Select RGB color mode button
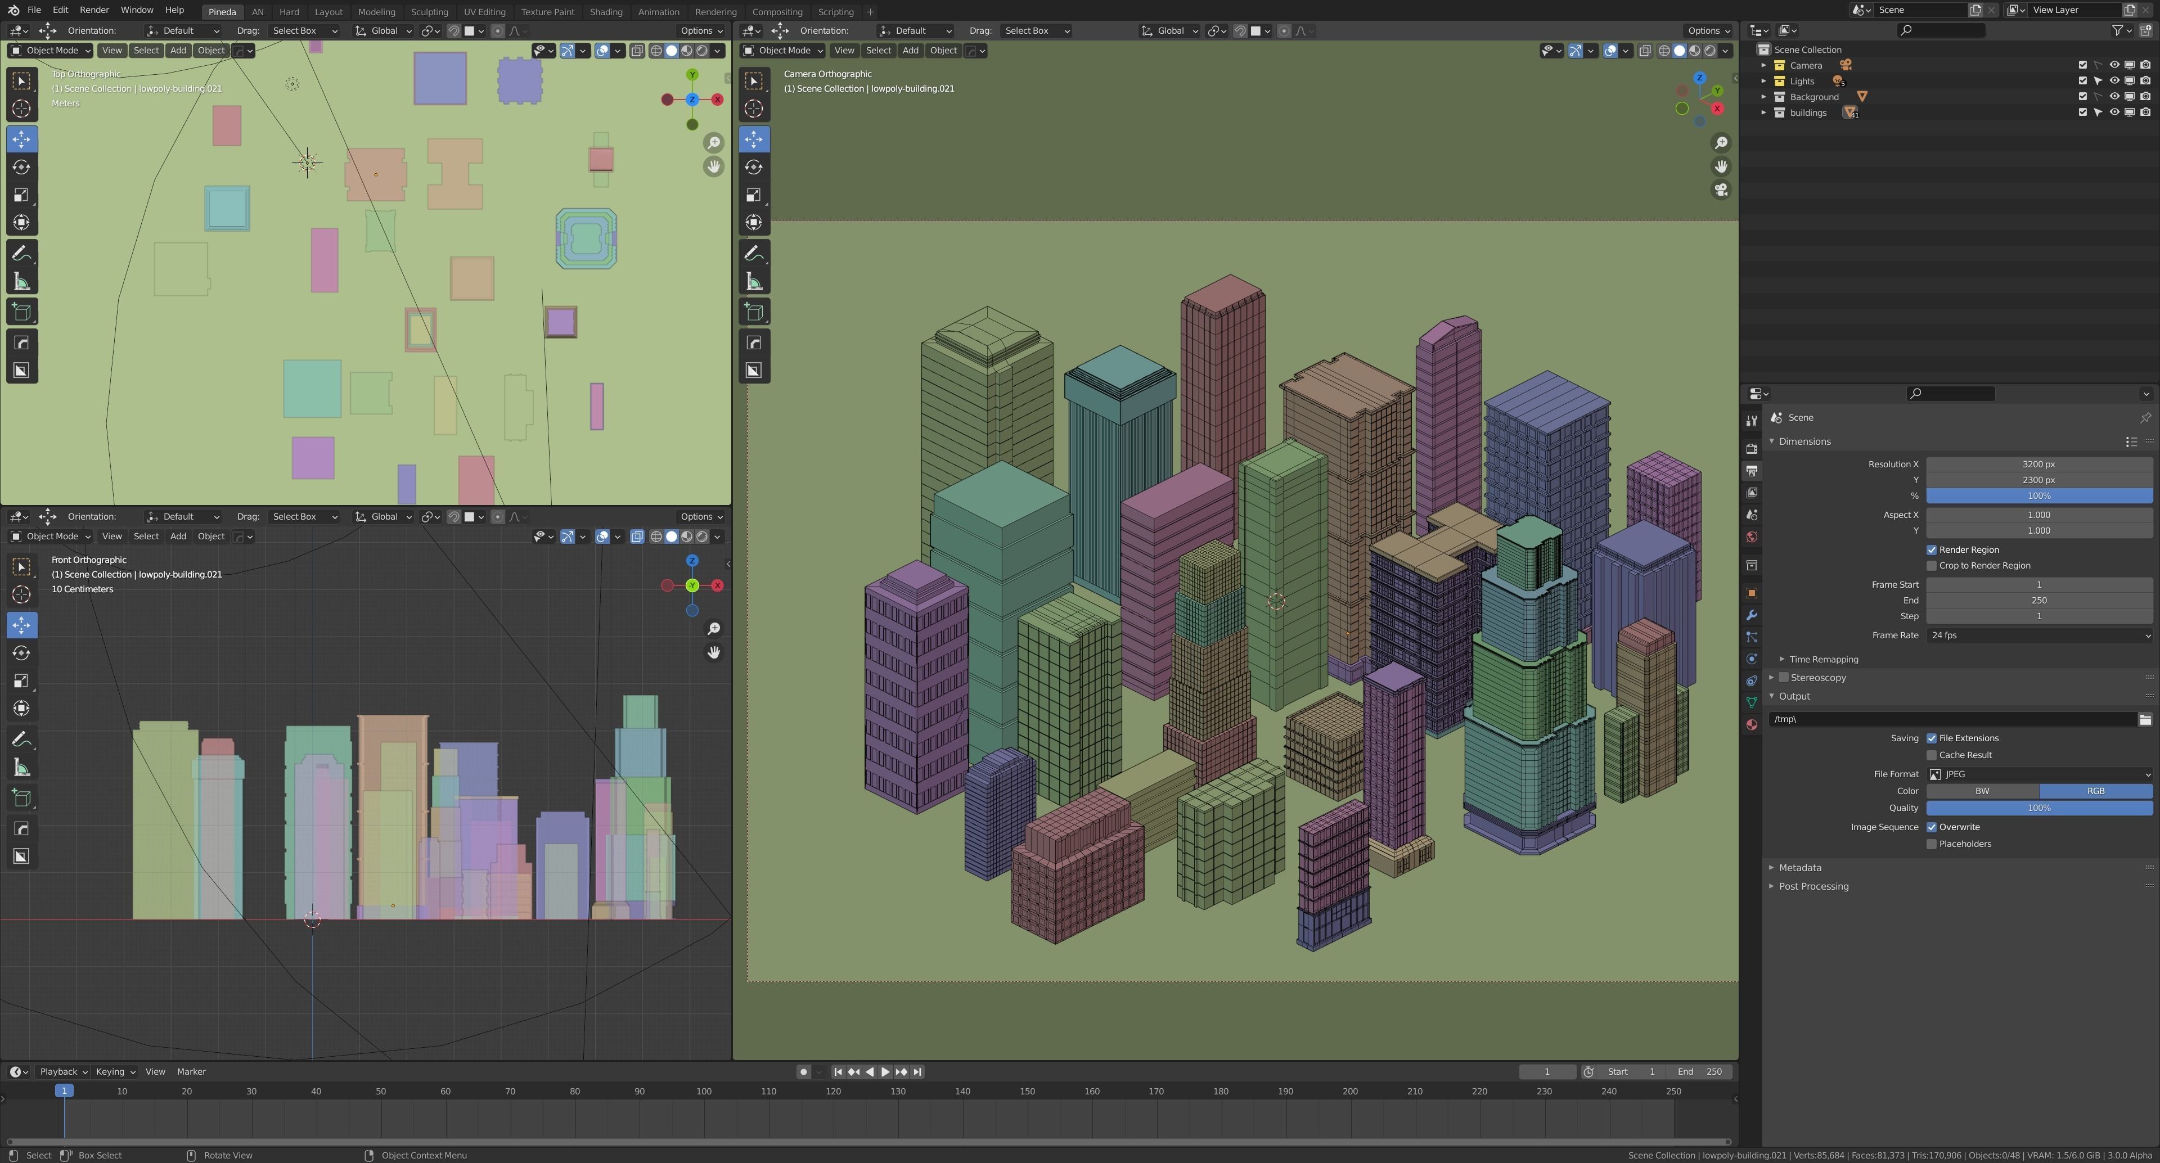This screenshot has height=1163, width=2160. [2095, 791]
